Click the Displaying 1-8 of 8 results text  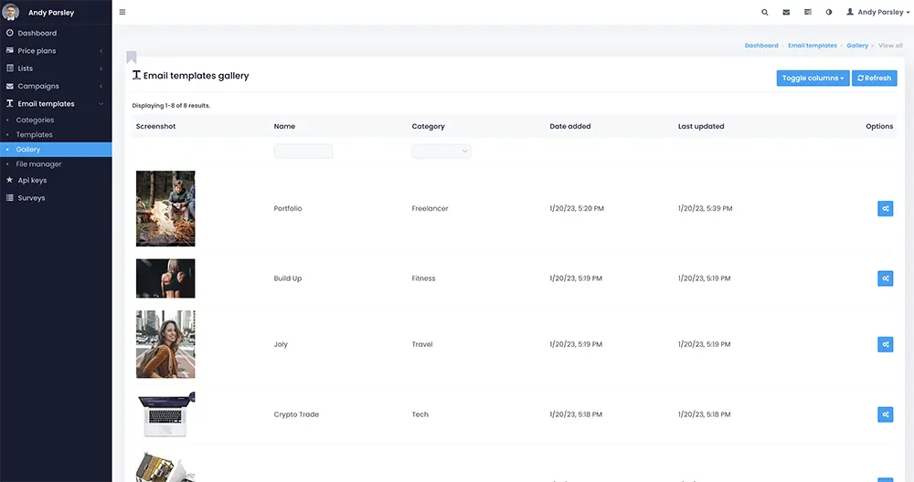pos(171,105)
